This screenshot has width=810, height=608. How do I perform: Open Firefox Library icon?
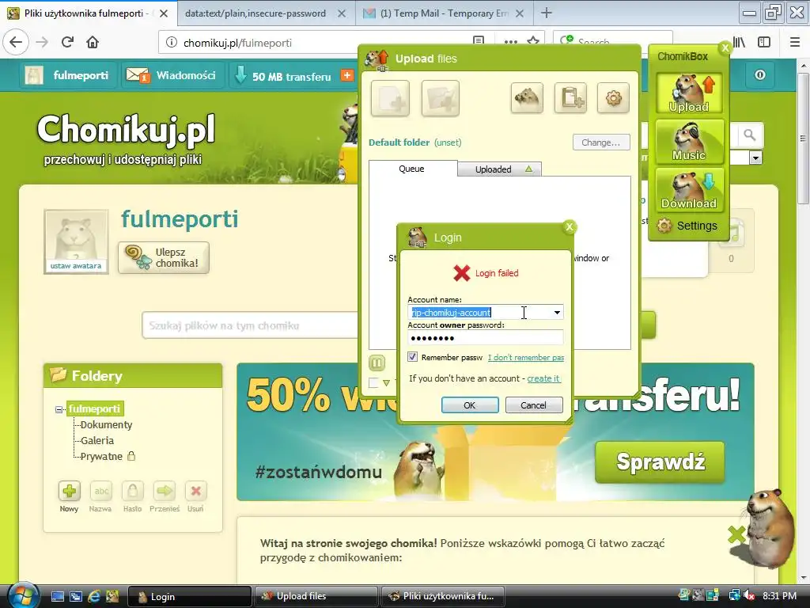pos(740,43)
